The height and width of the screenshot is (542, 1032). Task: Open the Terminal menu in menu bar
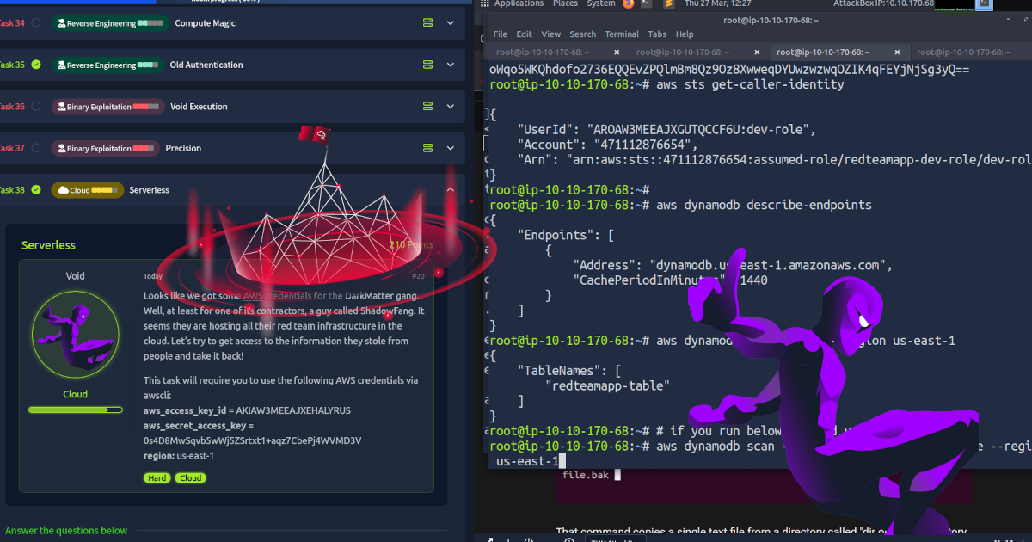coord(621,34)
